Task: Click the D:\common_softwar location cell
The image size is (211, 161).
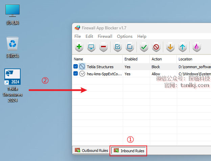Action: click(195, 67)
